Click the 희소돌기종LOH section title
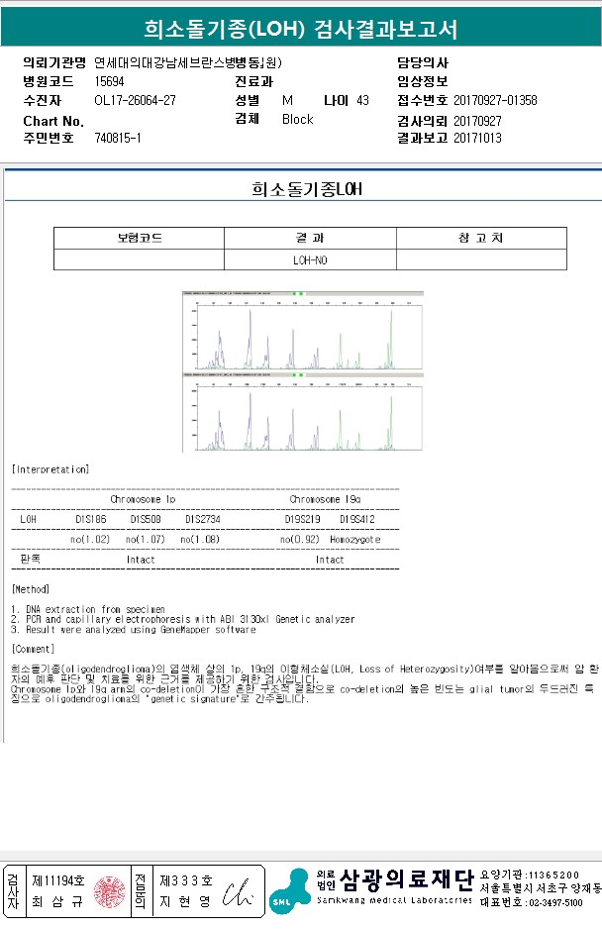 307,189
